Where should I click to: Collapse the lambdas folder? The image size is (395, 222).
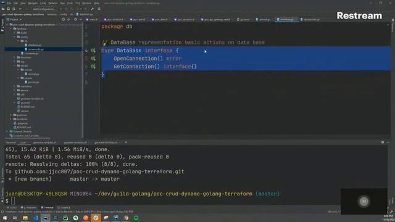coord(11,29)
